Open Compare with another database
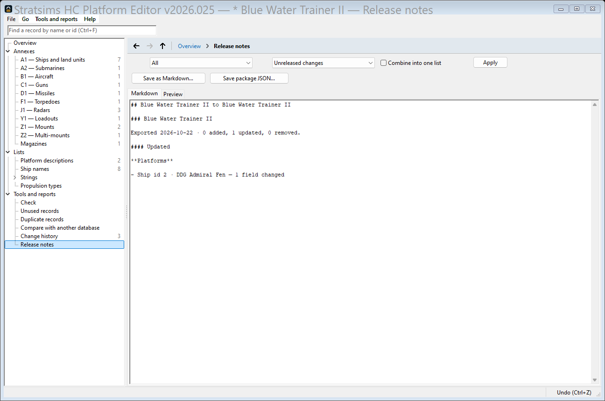The image size is (605, 401). click(60, 228)
